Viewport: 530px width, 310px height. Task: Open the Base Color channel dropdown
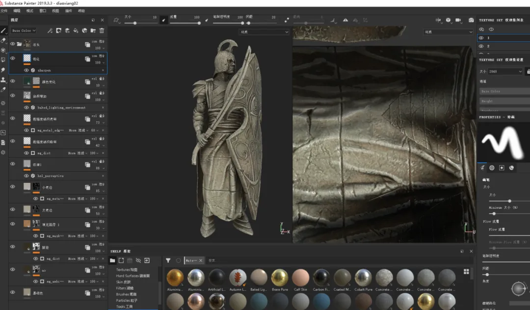tap(23, 30)
